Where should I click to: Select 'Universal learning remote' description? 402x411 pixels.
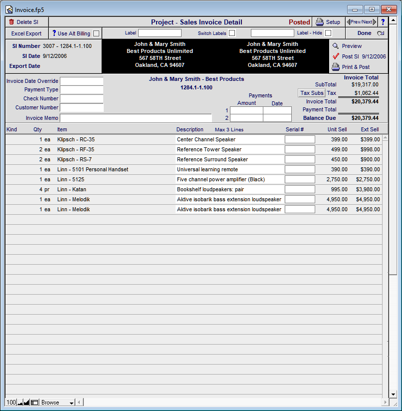pos(207,169)
